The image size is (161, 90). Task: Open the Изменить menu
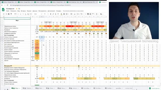[13, 11]
